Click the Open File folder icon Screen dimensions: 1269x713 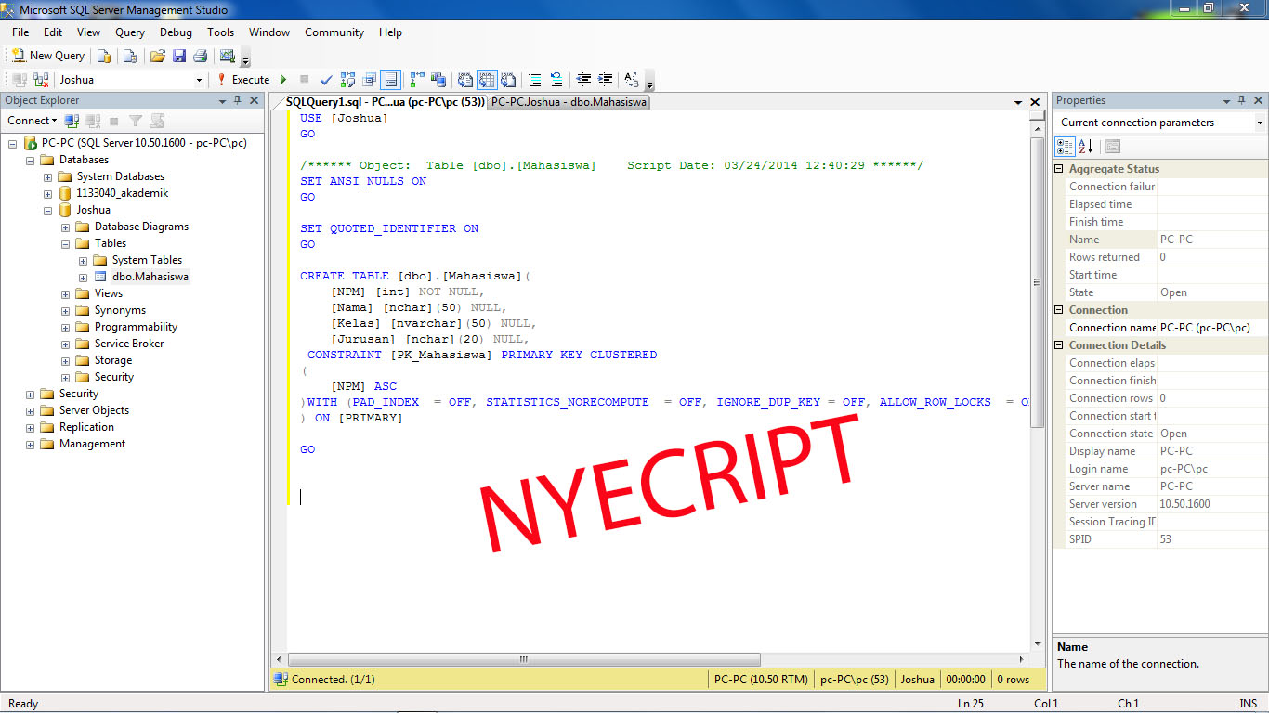pos(158,56)
